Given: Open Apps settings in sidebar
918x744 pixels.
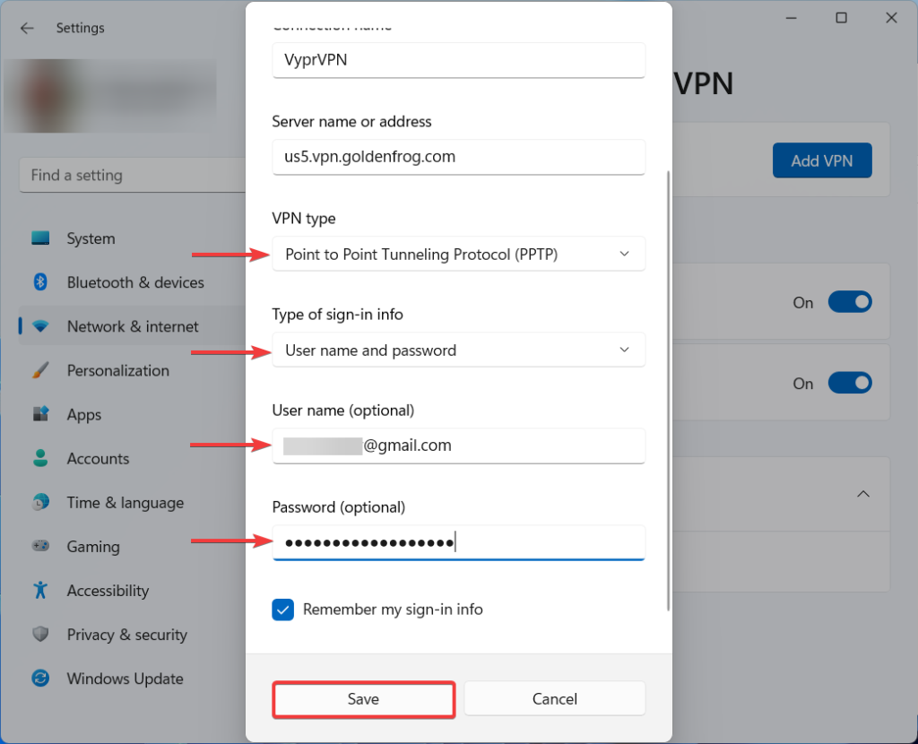Looking at the screenshot, I should point(83,414).
